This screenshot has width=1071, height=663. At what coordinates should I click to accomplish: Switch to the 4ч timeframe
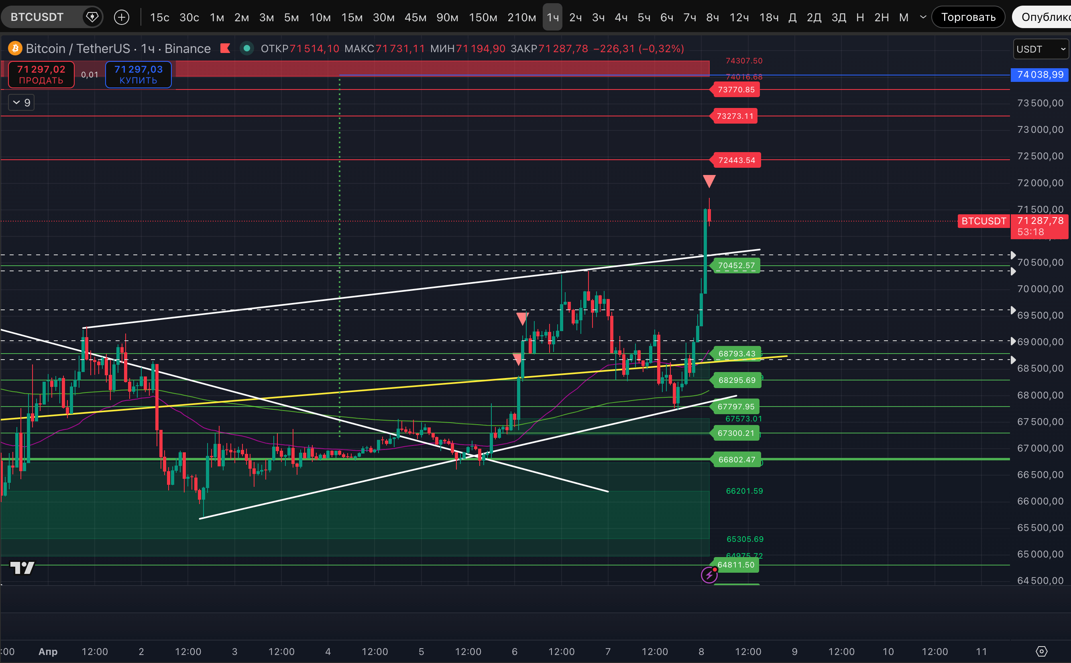click(621, 18)
